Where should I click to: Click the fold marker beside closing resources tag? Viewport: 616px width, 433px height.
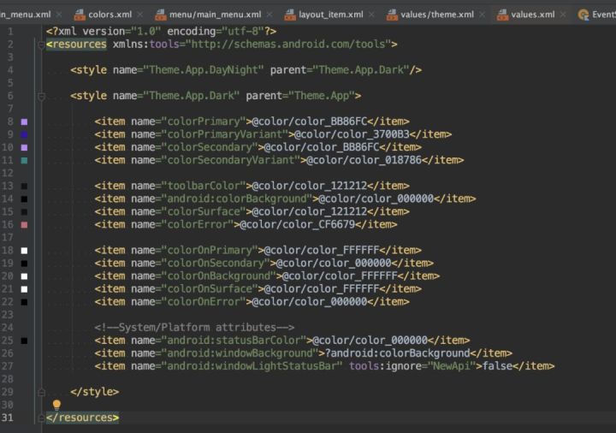40,418
